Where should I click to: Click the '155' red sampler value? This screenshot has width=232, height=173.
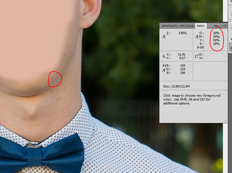[x=183, y=65]
